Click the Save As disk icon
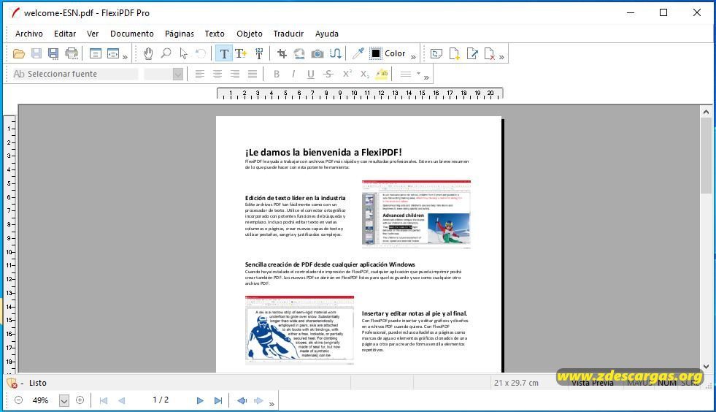Image resolution: width=716 pixels, height=412 pixels. point(53,53)
